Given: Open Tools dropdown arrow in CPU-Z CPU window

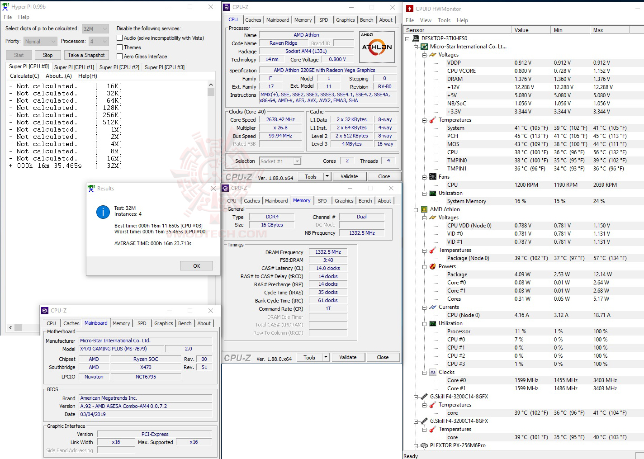Looking at the screenshot, I should tap(327, 176).
